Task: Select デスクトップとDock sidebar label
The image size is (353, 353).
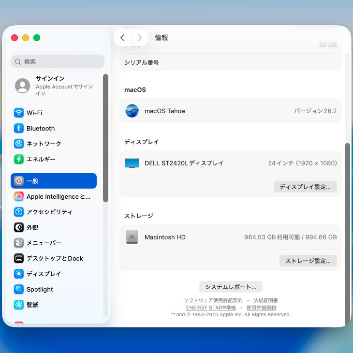Action: [x=55, y=258]
